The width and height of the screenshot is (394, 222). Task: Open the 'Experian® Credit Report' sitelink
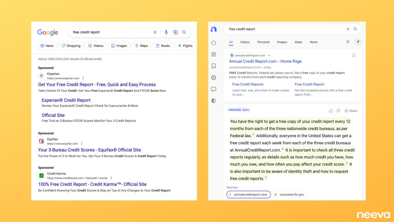coord(66,100)
